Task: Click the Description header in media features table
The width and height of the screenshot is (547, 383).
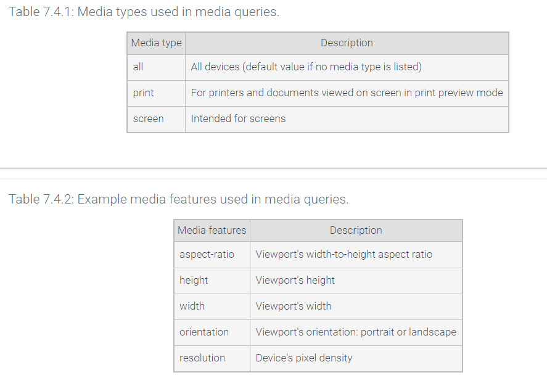Action: [356, 230]
